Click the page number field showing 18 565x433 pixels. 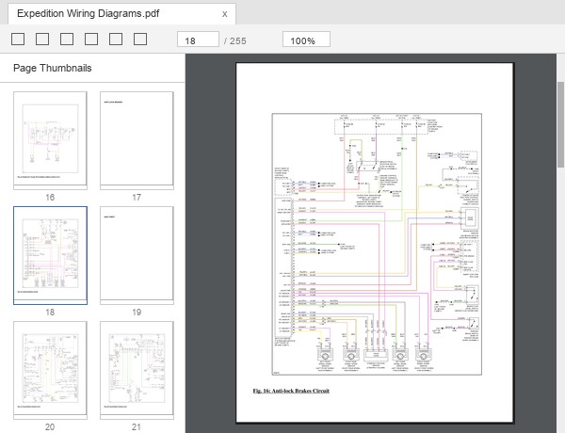(198, 40)
